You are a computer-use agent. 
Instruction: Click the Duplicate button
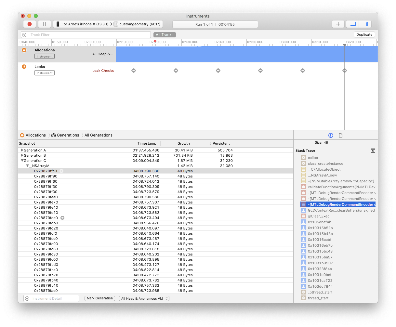point(364,34)
